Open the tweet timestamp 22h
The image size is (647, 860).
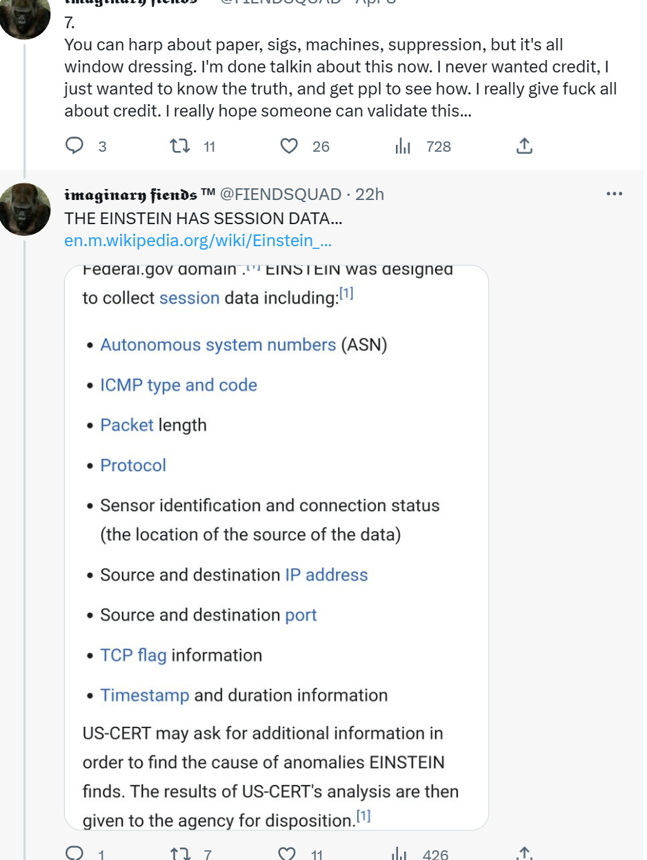click(369, 194)
